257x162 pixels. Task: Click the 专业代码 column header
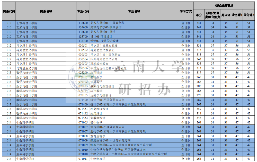click(82, 11)
